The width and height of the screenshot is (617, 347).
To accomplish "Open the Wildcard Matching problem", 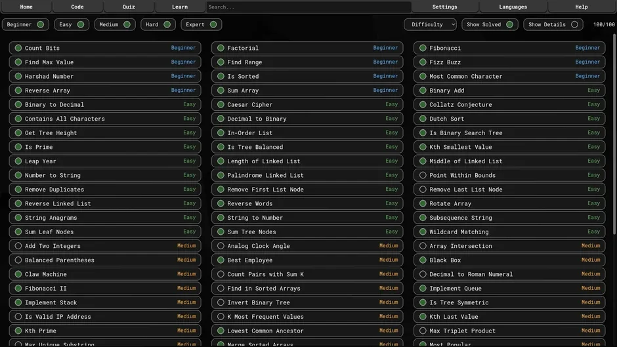I will [x=509, y=232].
